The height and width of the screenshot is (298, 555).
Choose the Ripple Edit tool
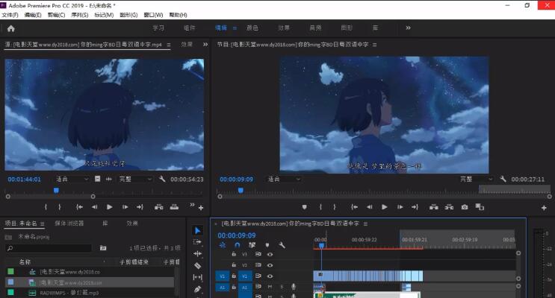coord(197,253)
